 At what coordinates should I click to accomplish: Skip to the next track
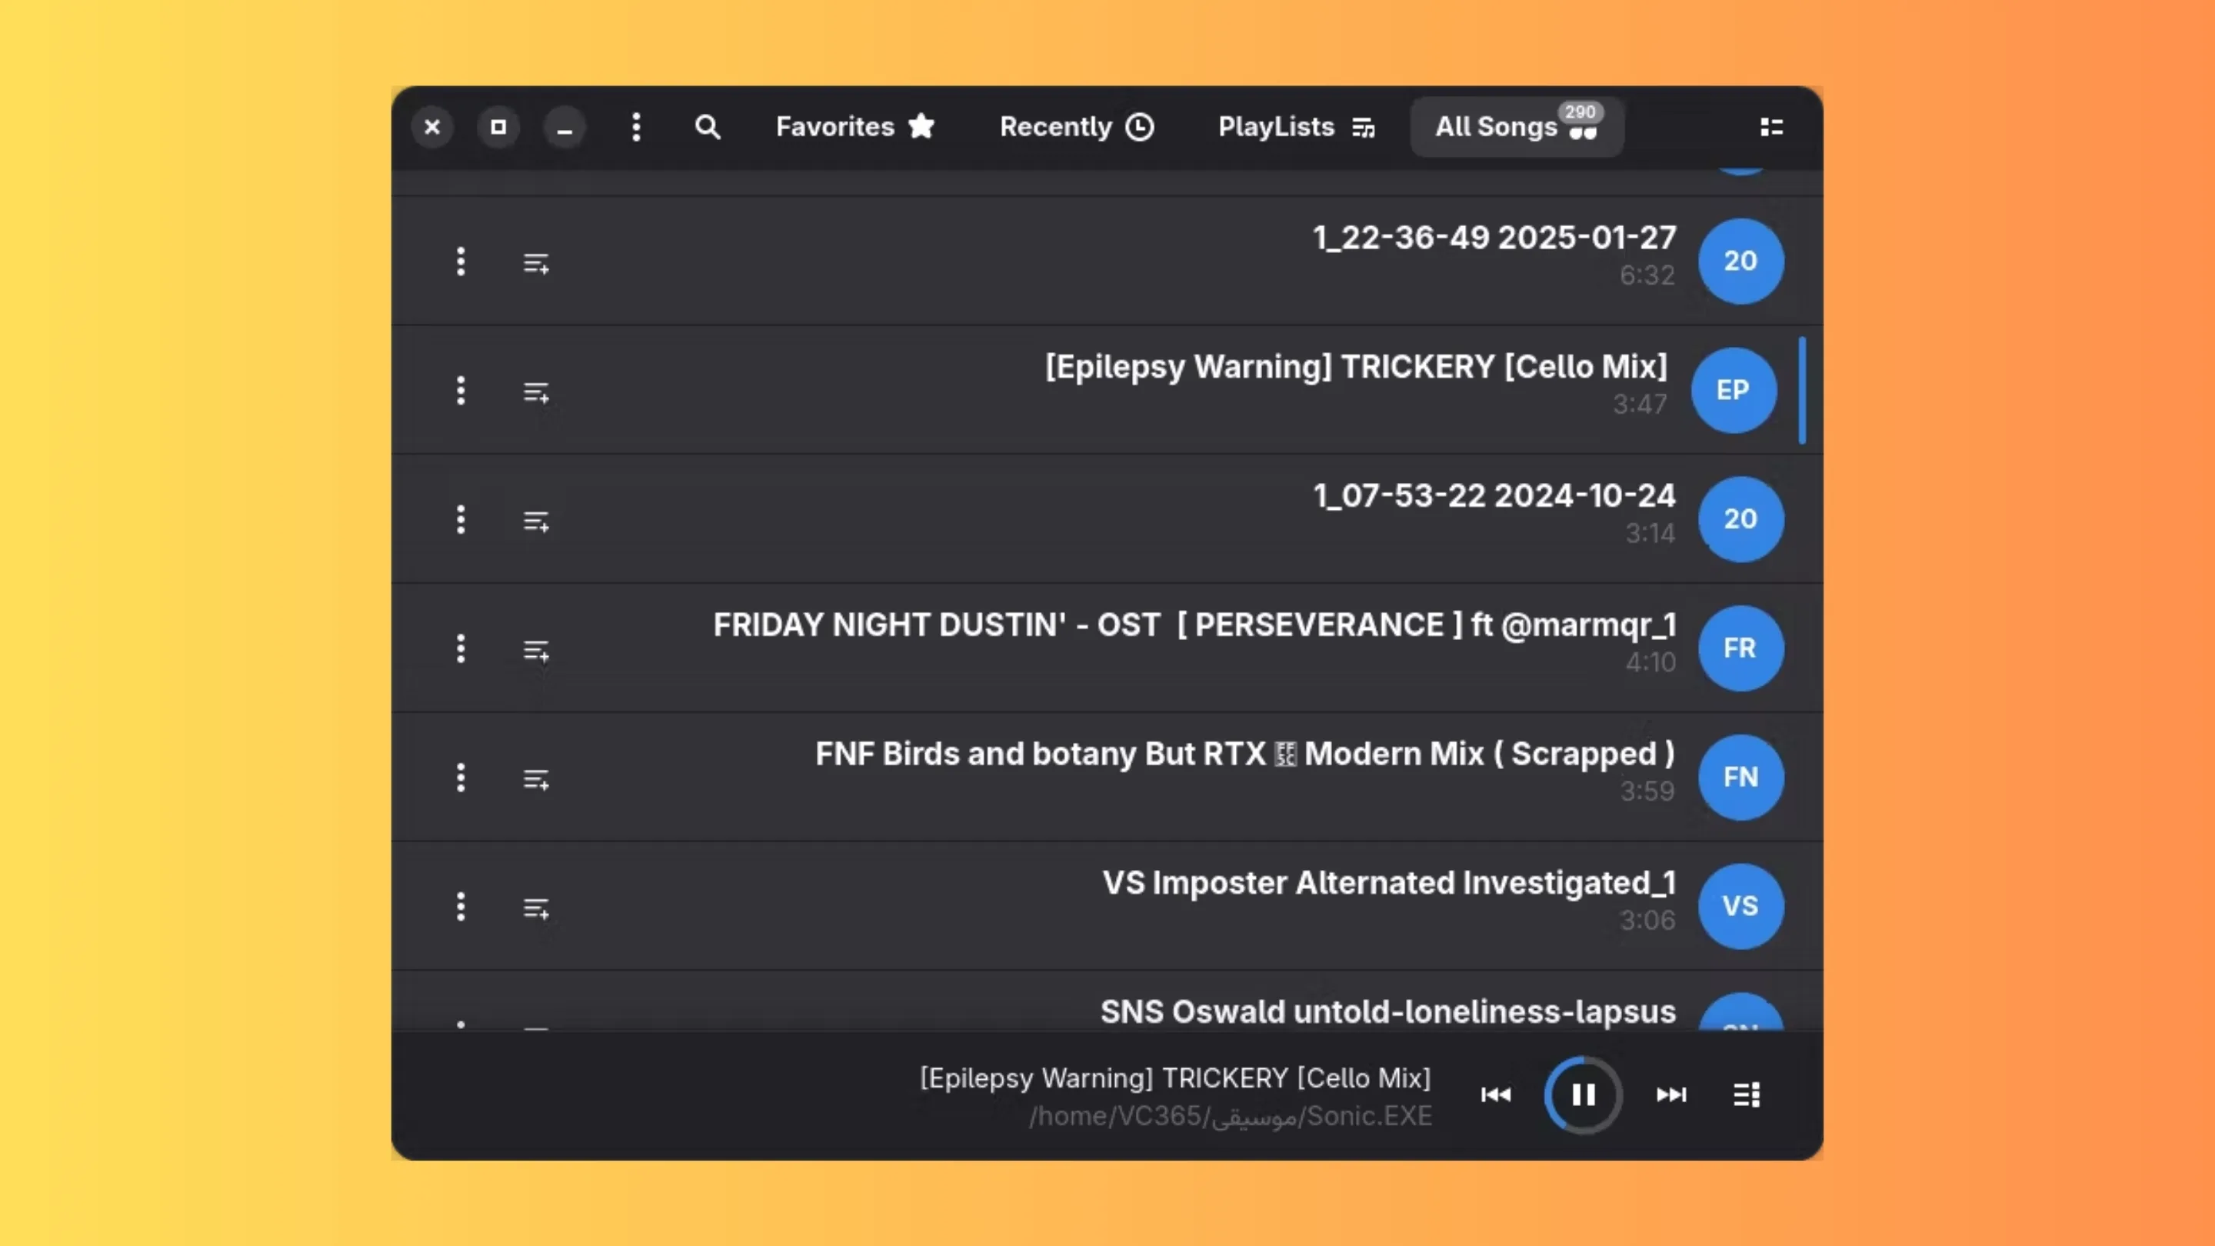(1671, 1094)
